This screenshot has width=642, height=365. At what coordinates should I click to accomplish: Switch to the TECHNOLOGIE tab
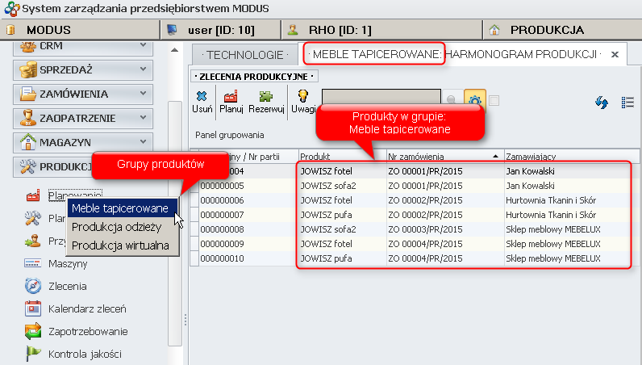[245, 55]
